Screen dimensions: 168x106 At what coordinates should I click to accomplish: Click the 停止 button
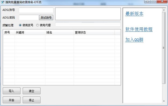tap(31, 100)
